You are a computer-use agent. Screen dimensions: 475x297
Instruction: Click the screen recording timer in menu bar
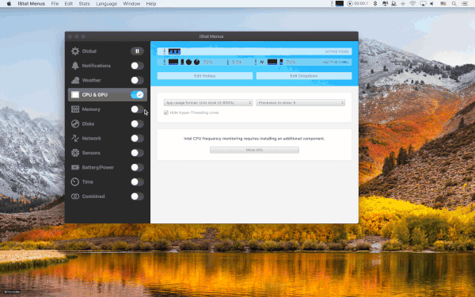click(x=358, y=4)
